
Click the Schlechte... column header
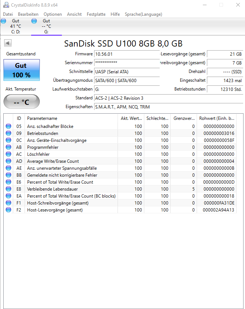[x=157, y=118]
